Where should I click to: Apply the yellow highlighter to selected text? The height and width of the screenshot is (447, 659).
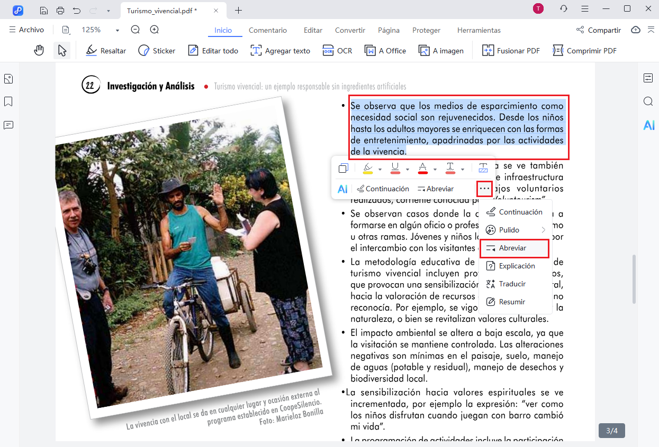click(368, 169)
